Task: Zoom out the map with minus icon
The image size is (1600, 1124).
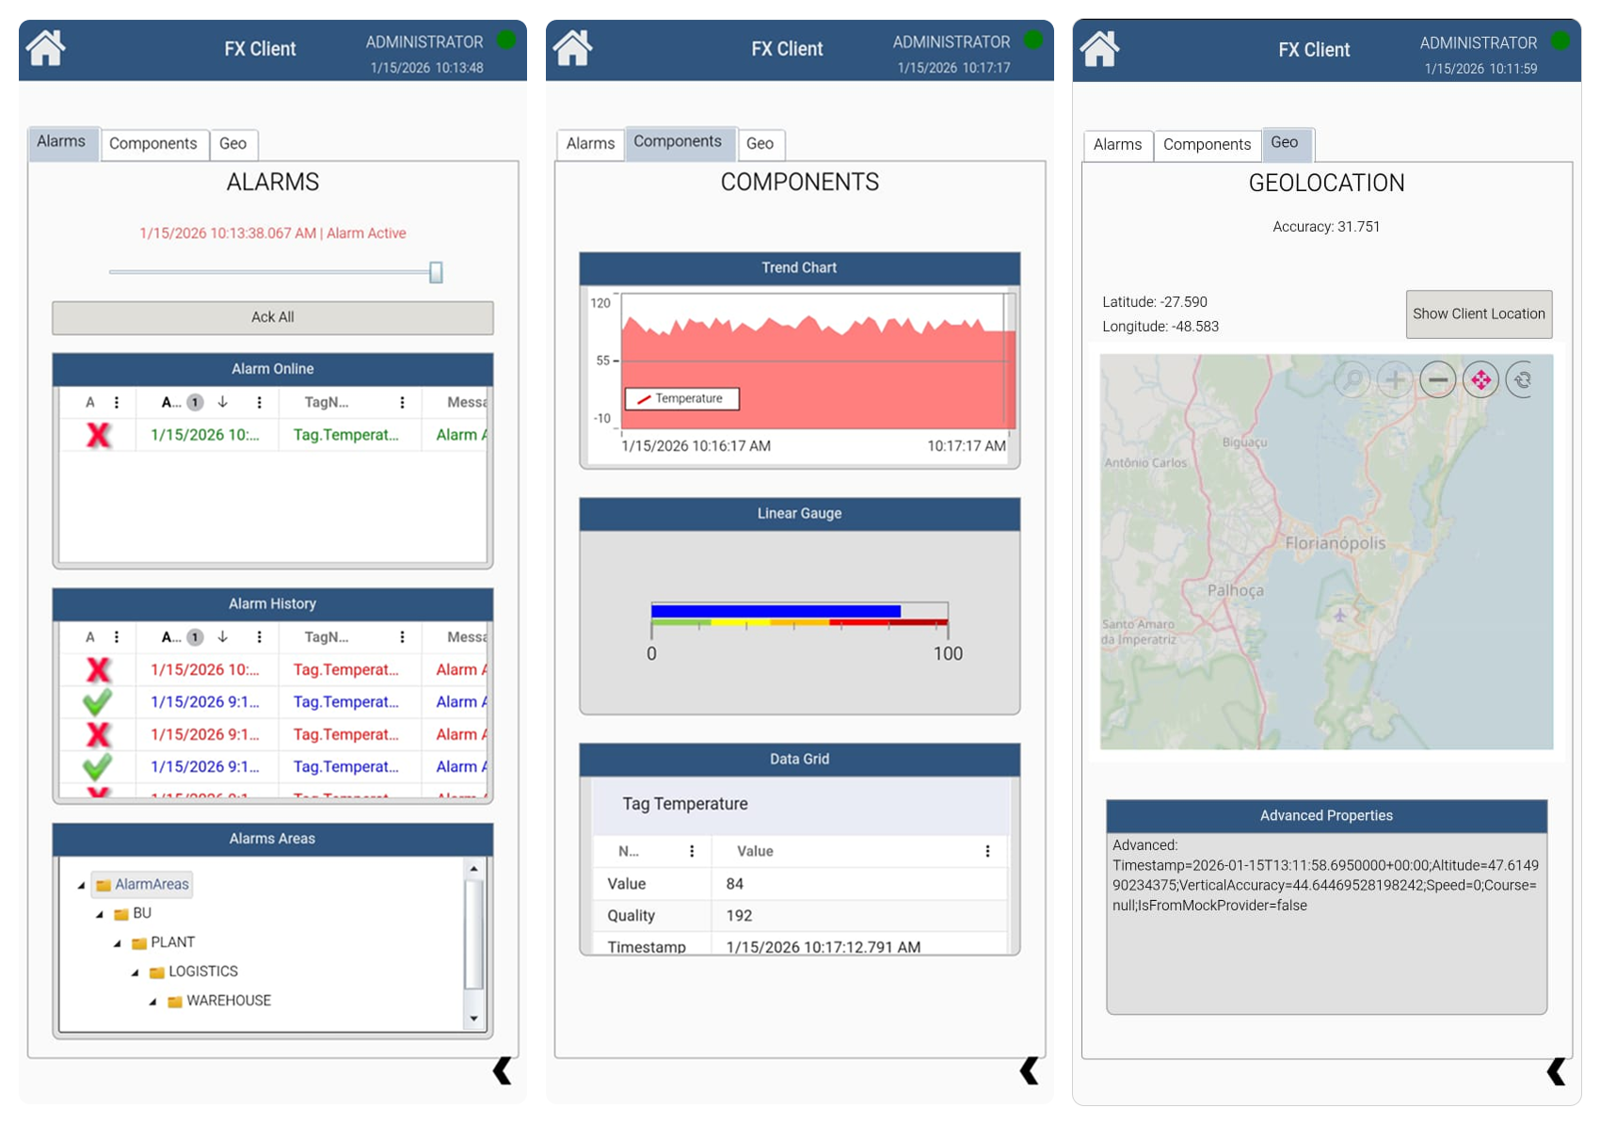Action: pos(1437,379)
